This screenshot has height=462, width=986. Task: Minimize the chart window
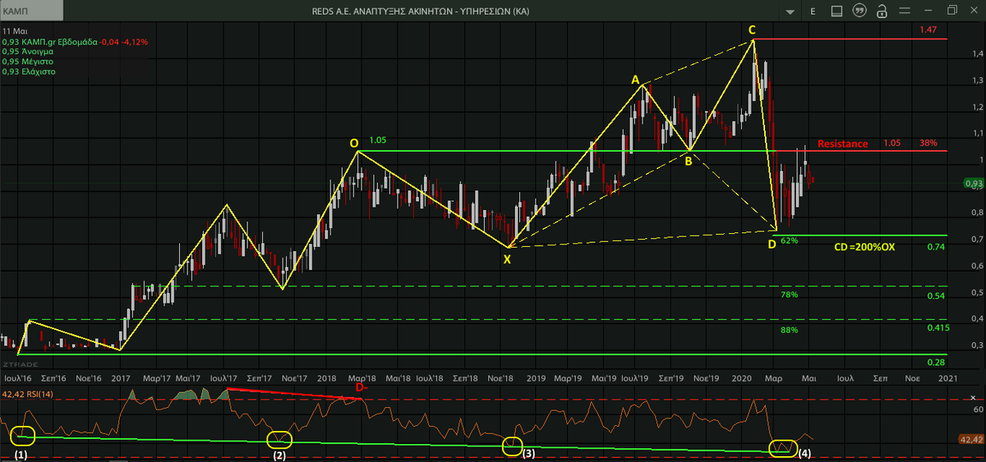tap(929, 11)
